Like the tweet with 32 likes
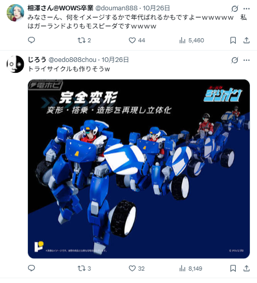Viewport: 257px width, 283px height. pos(137,269)
